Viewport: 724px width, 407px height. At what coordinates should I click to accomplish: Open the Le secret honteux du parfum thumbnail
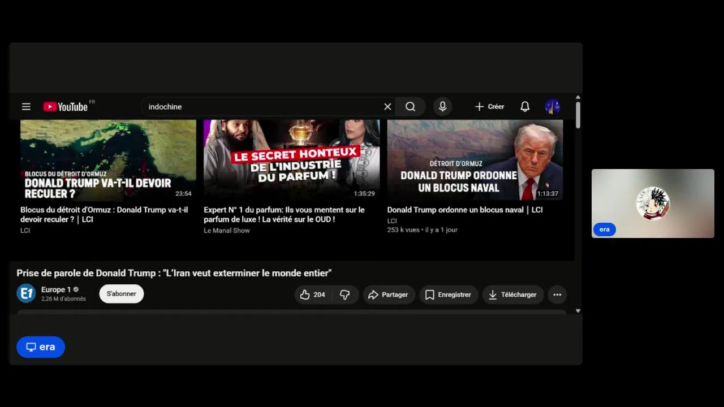point(291,160)
